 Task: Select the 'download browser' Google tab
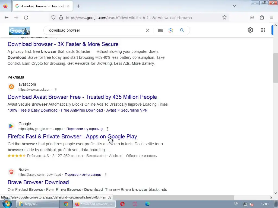43,6
